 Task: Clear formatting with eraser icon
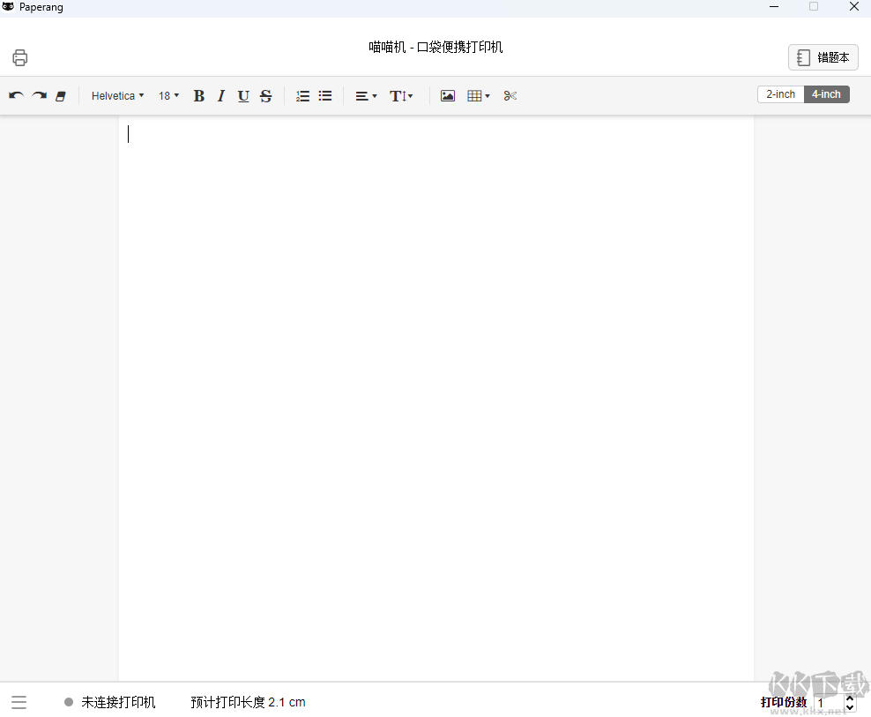pos(61,95)
